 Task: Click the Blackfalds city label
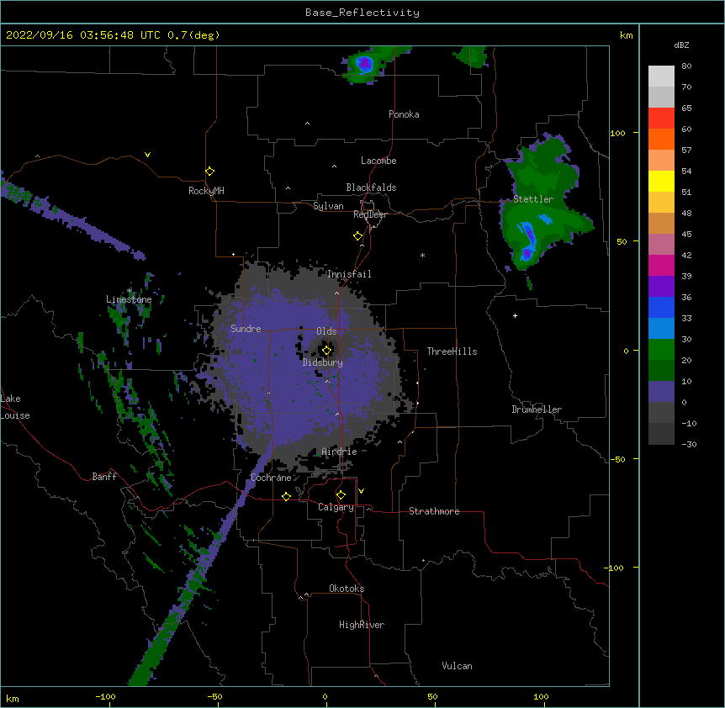371,188
